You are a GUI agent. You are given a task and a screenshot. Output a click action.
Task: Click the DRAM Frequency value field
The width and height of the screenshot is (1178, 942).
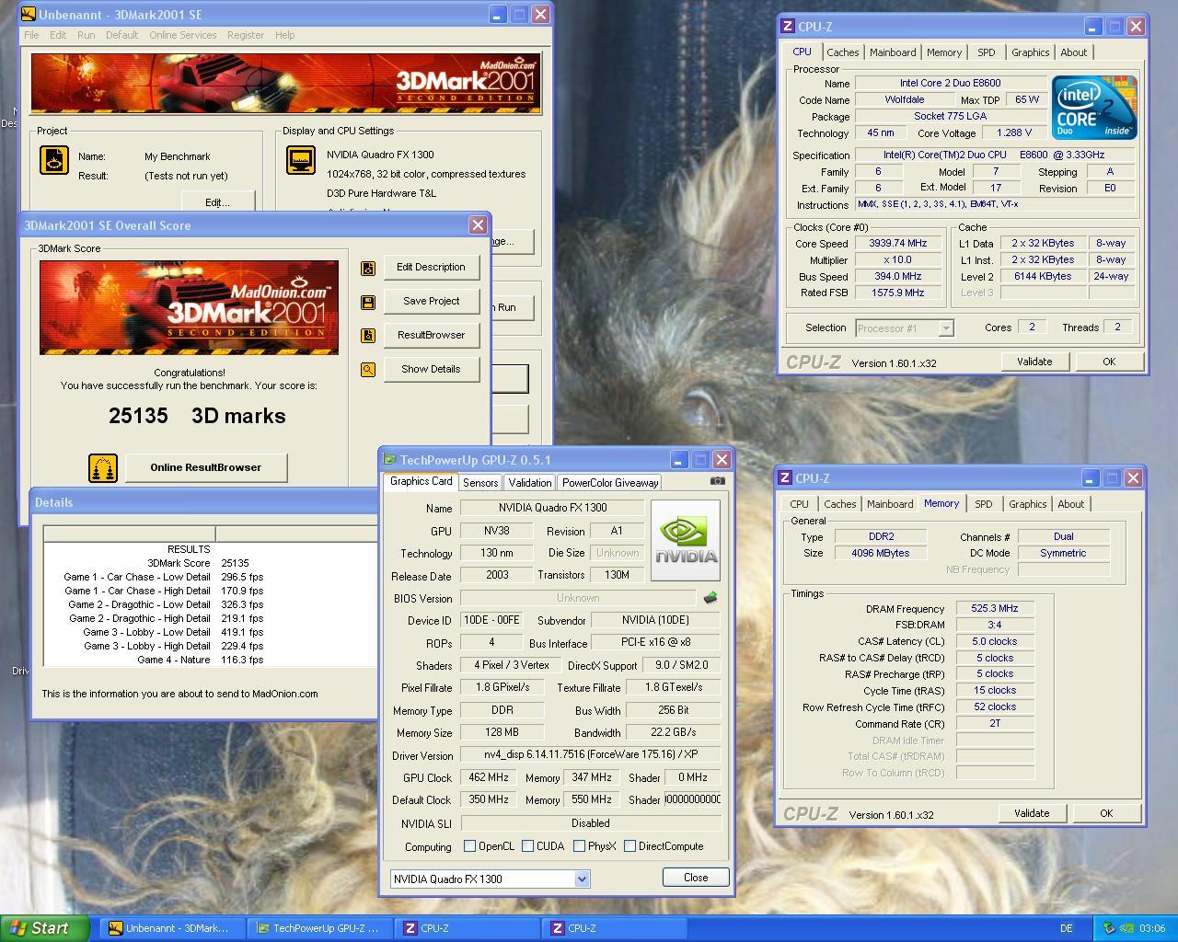coord(994,609)
